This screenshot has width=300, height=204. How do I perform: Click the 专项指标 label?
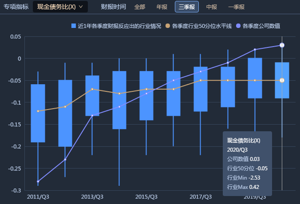pyautogui.click(x=16, y=7)
